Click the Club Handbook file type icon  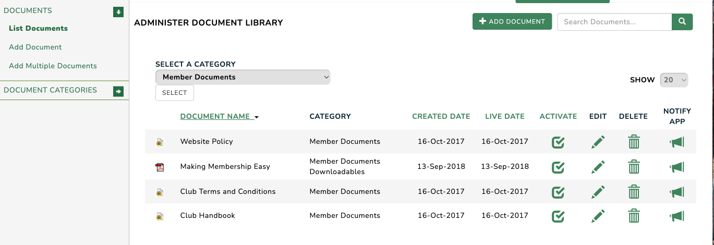(x=160, y=216)
